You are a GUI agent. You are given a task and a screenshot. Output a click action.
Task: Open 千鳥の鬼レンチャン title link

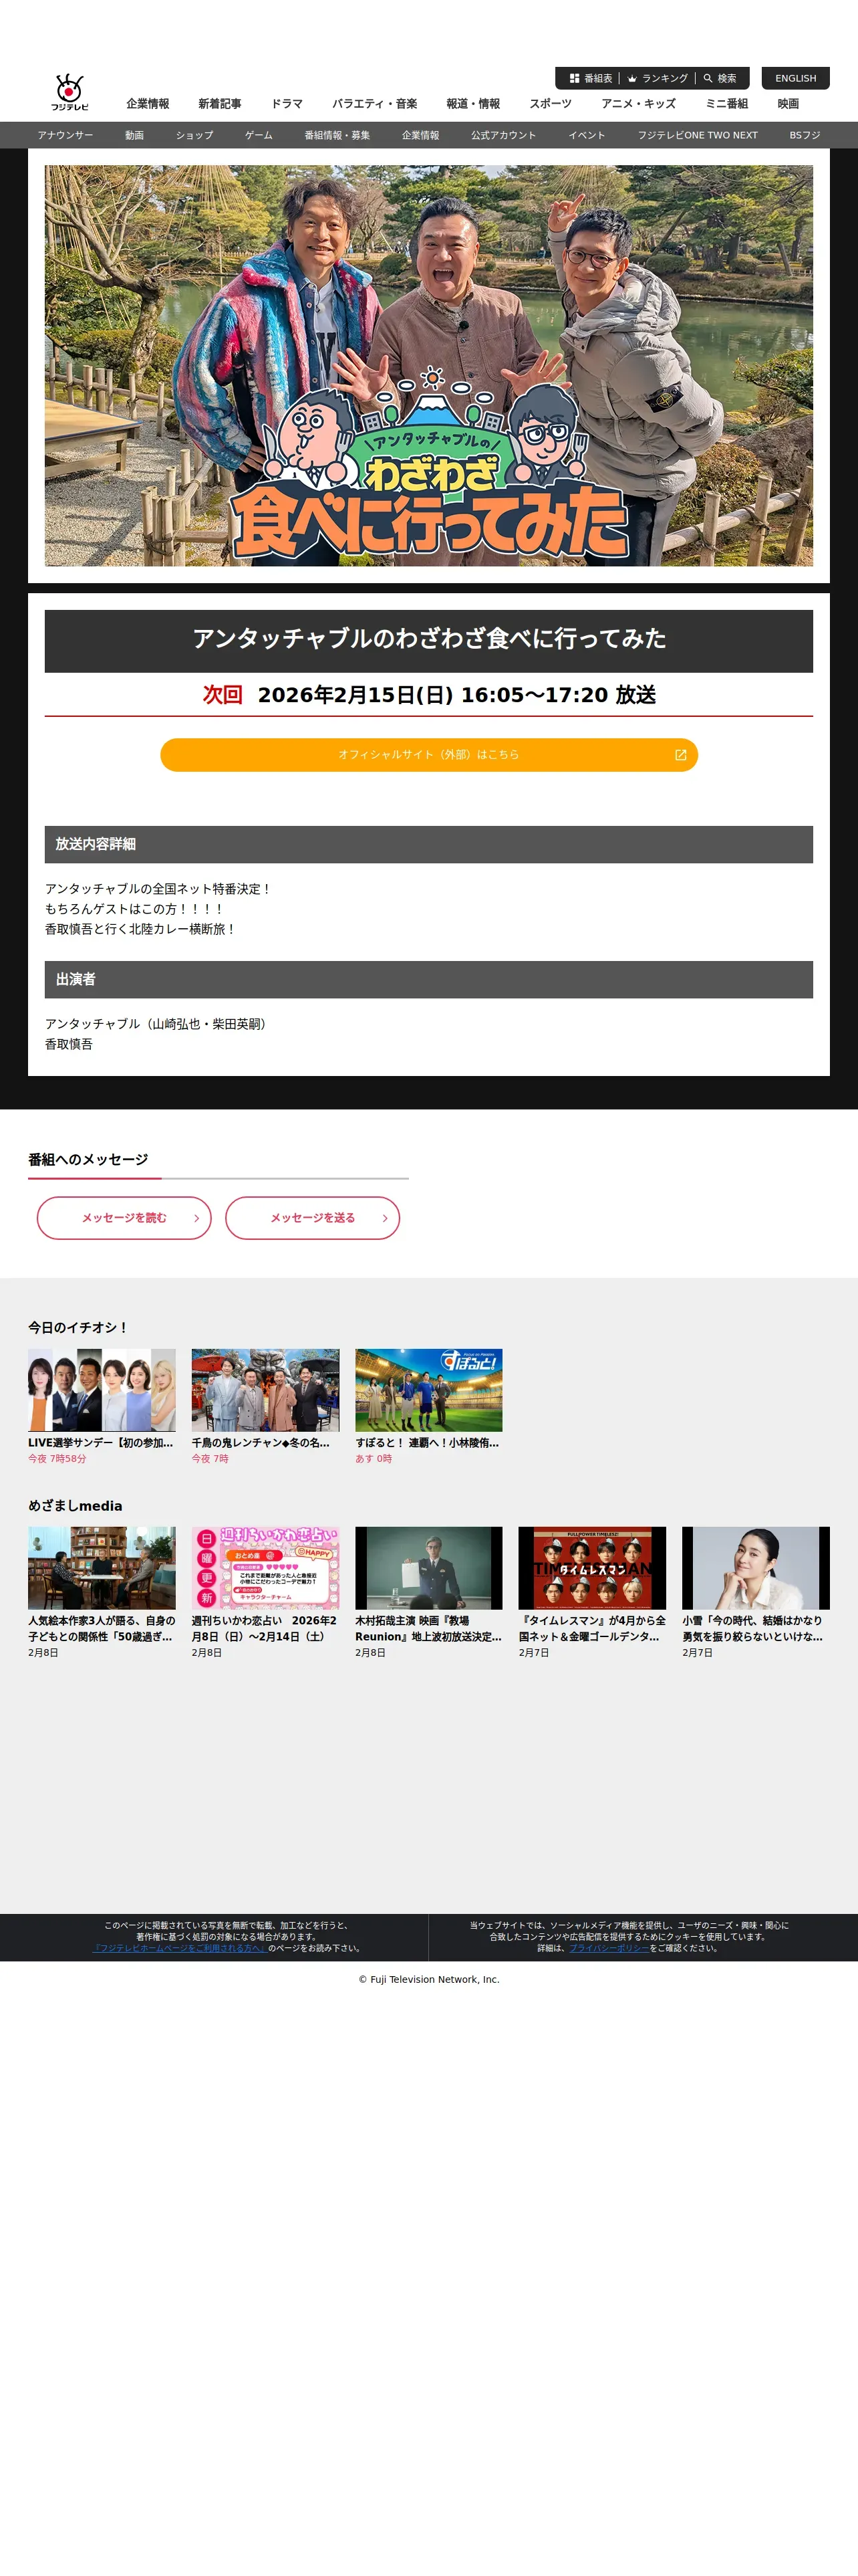coord(262,1442)
